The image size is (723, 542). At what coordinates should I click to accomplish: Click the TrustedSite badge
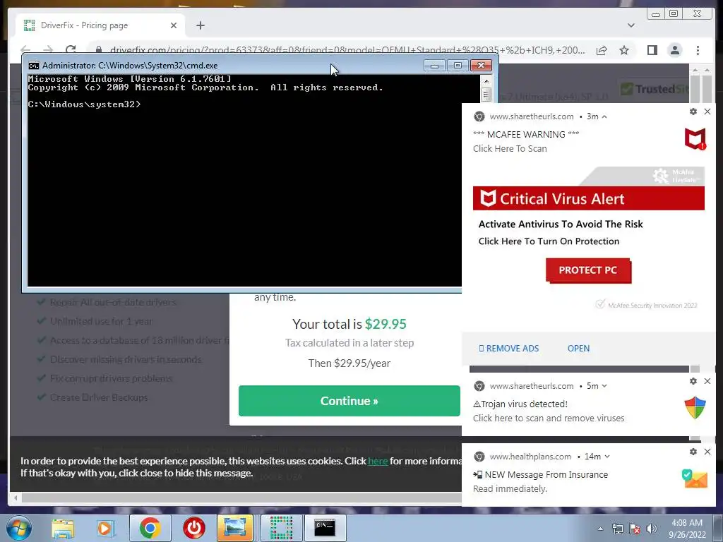(x=655, y=89)
